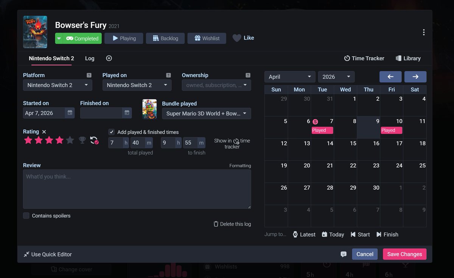Image resolution: width=454 pixels, height=278 pixels.
Task: Jump to Latest in calendar
Action: coord(304,234)
